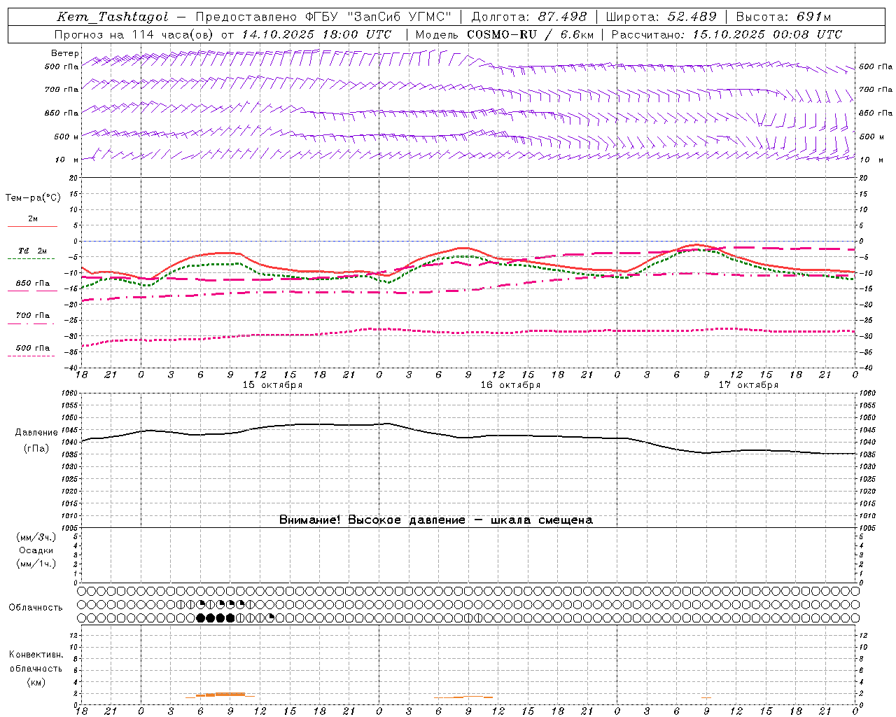Viewport: 896px width, 717px height.
Task: Click the model label 'COSMO-RU / 6.6км'
Action: 530,34
